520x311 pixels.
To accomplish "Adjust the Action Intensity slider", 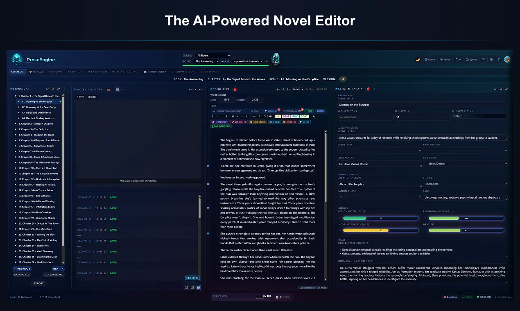I will click(381, 218).
